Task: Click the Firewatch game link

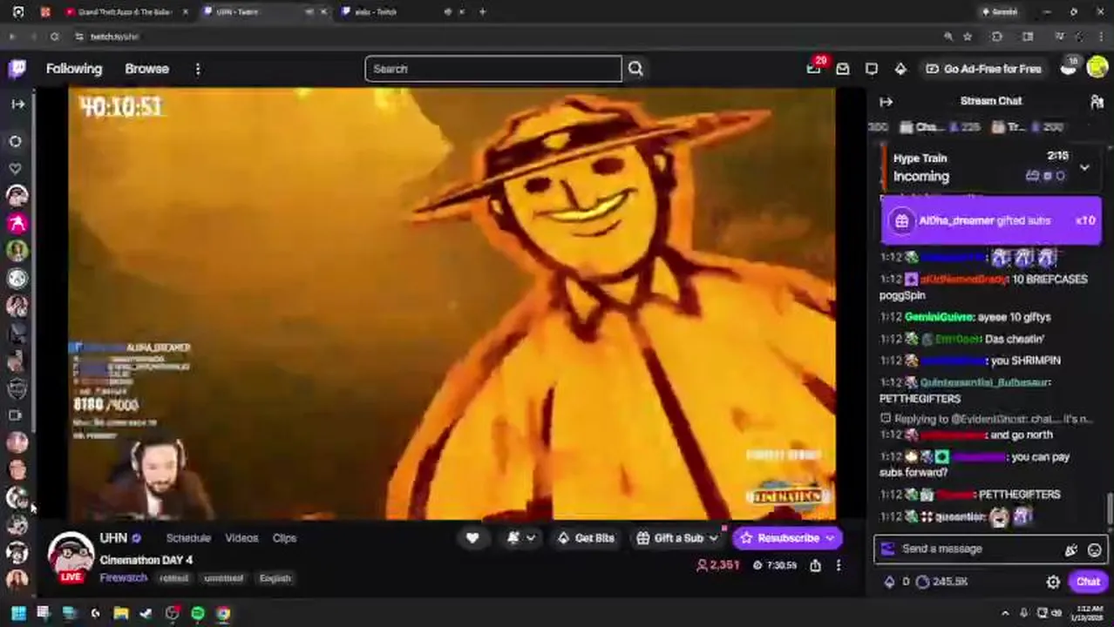Action: pos(123,578)
